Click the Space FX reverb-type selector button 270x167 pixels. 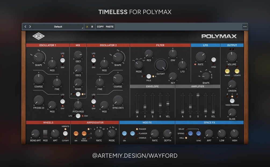(x=190, y=133)
